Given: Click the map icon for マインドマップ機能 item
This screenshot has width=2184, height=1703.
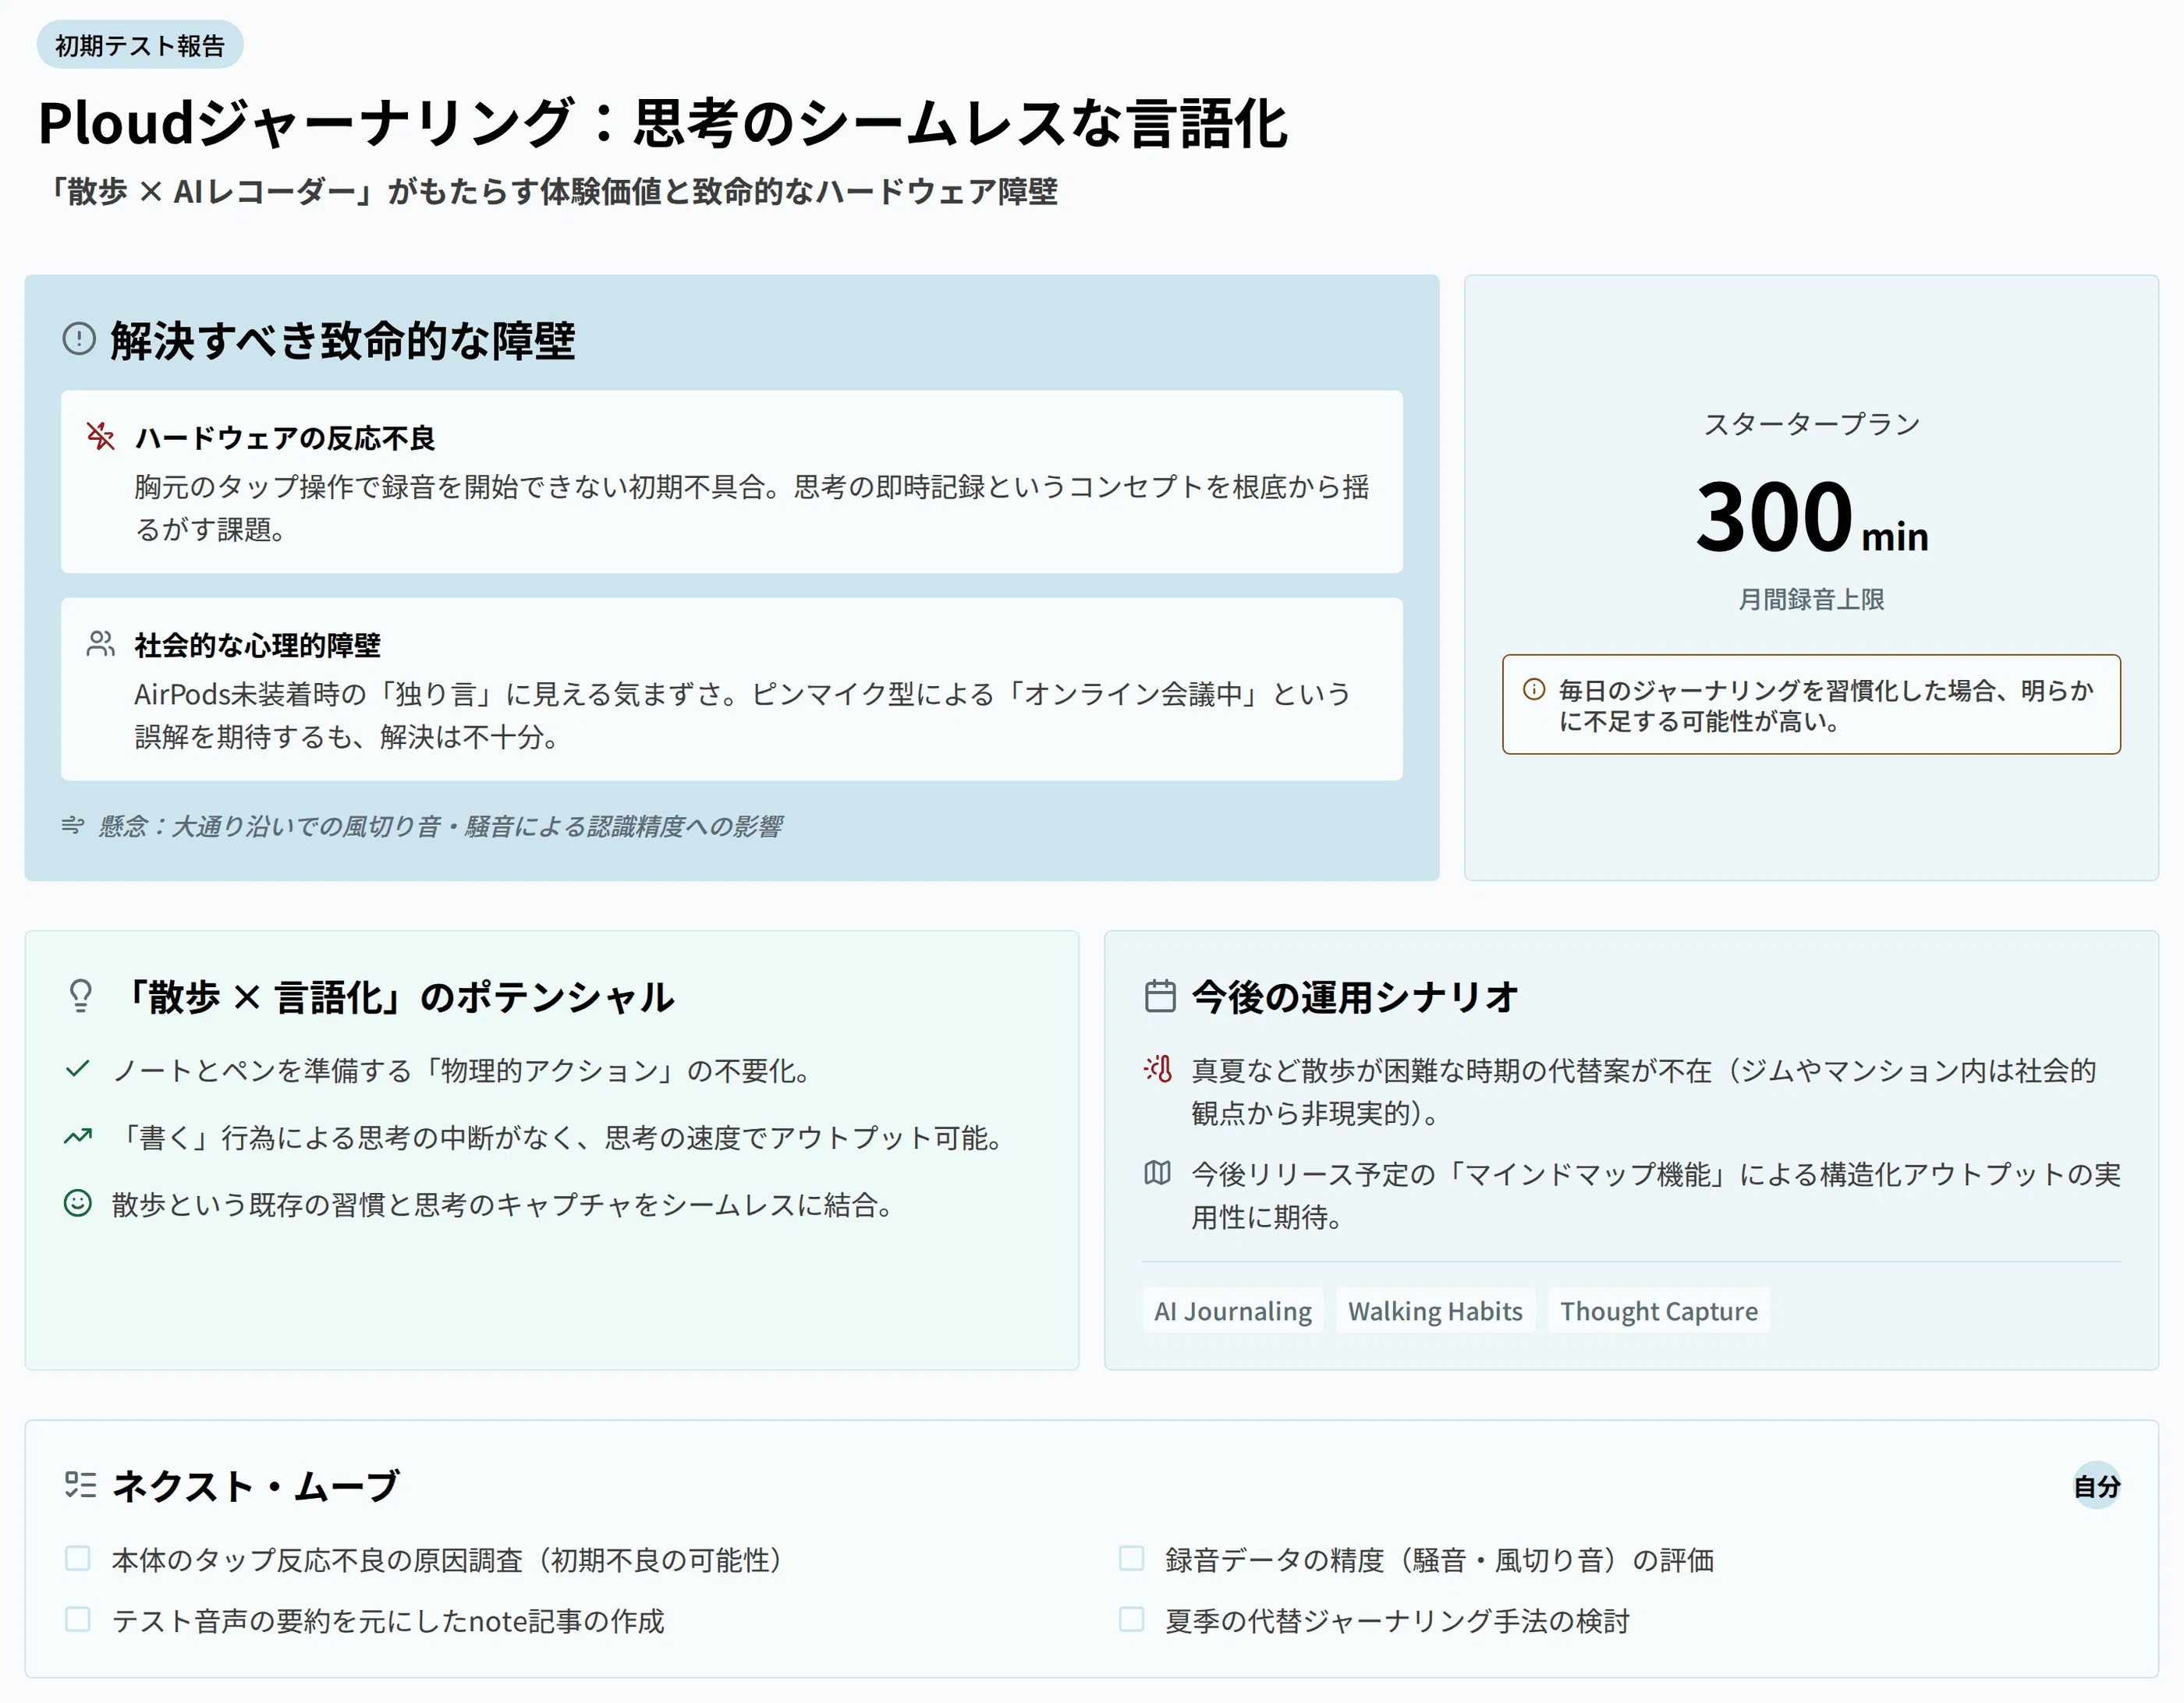Looking at the screenshot, I should point(1158,1174).
